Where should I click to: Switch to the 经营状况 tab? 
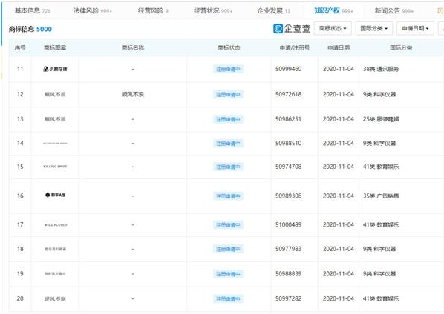pos(213,10)
